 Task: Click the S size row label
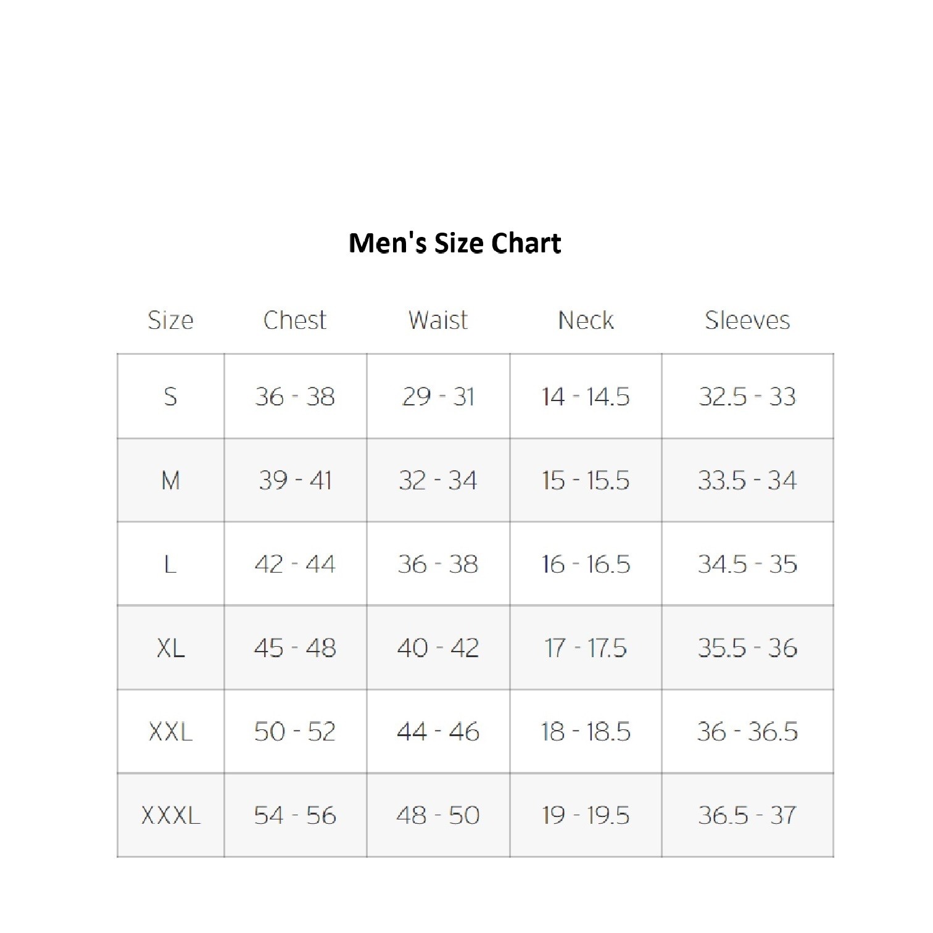coord(170,396)
